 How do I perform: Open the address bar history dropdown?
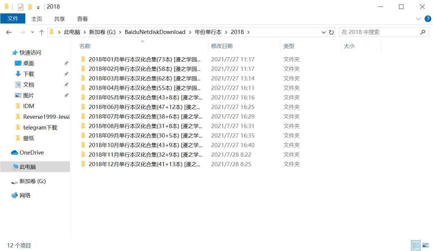pyautogui.click(x=324, y=32)
